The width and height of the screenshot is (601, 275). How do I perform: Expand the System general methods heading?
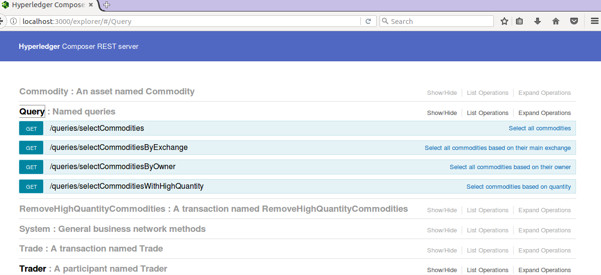(112, 229)
